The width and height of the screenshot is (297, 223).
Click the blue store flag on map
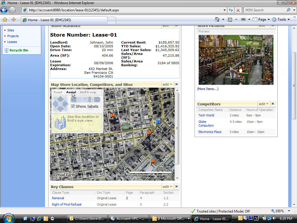click(158, 122)
